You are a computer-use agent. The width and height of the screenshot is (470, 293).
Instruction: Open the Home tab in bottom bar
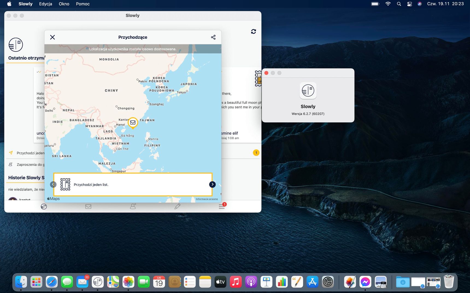[x=44, y=207]
